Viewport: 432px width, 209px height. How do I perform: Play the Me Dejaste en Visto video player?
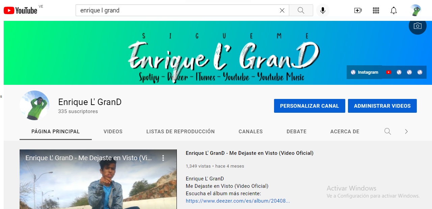pyautogui.click(x=98, y=179)
